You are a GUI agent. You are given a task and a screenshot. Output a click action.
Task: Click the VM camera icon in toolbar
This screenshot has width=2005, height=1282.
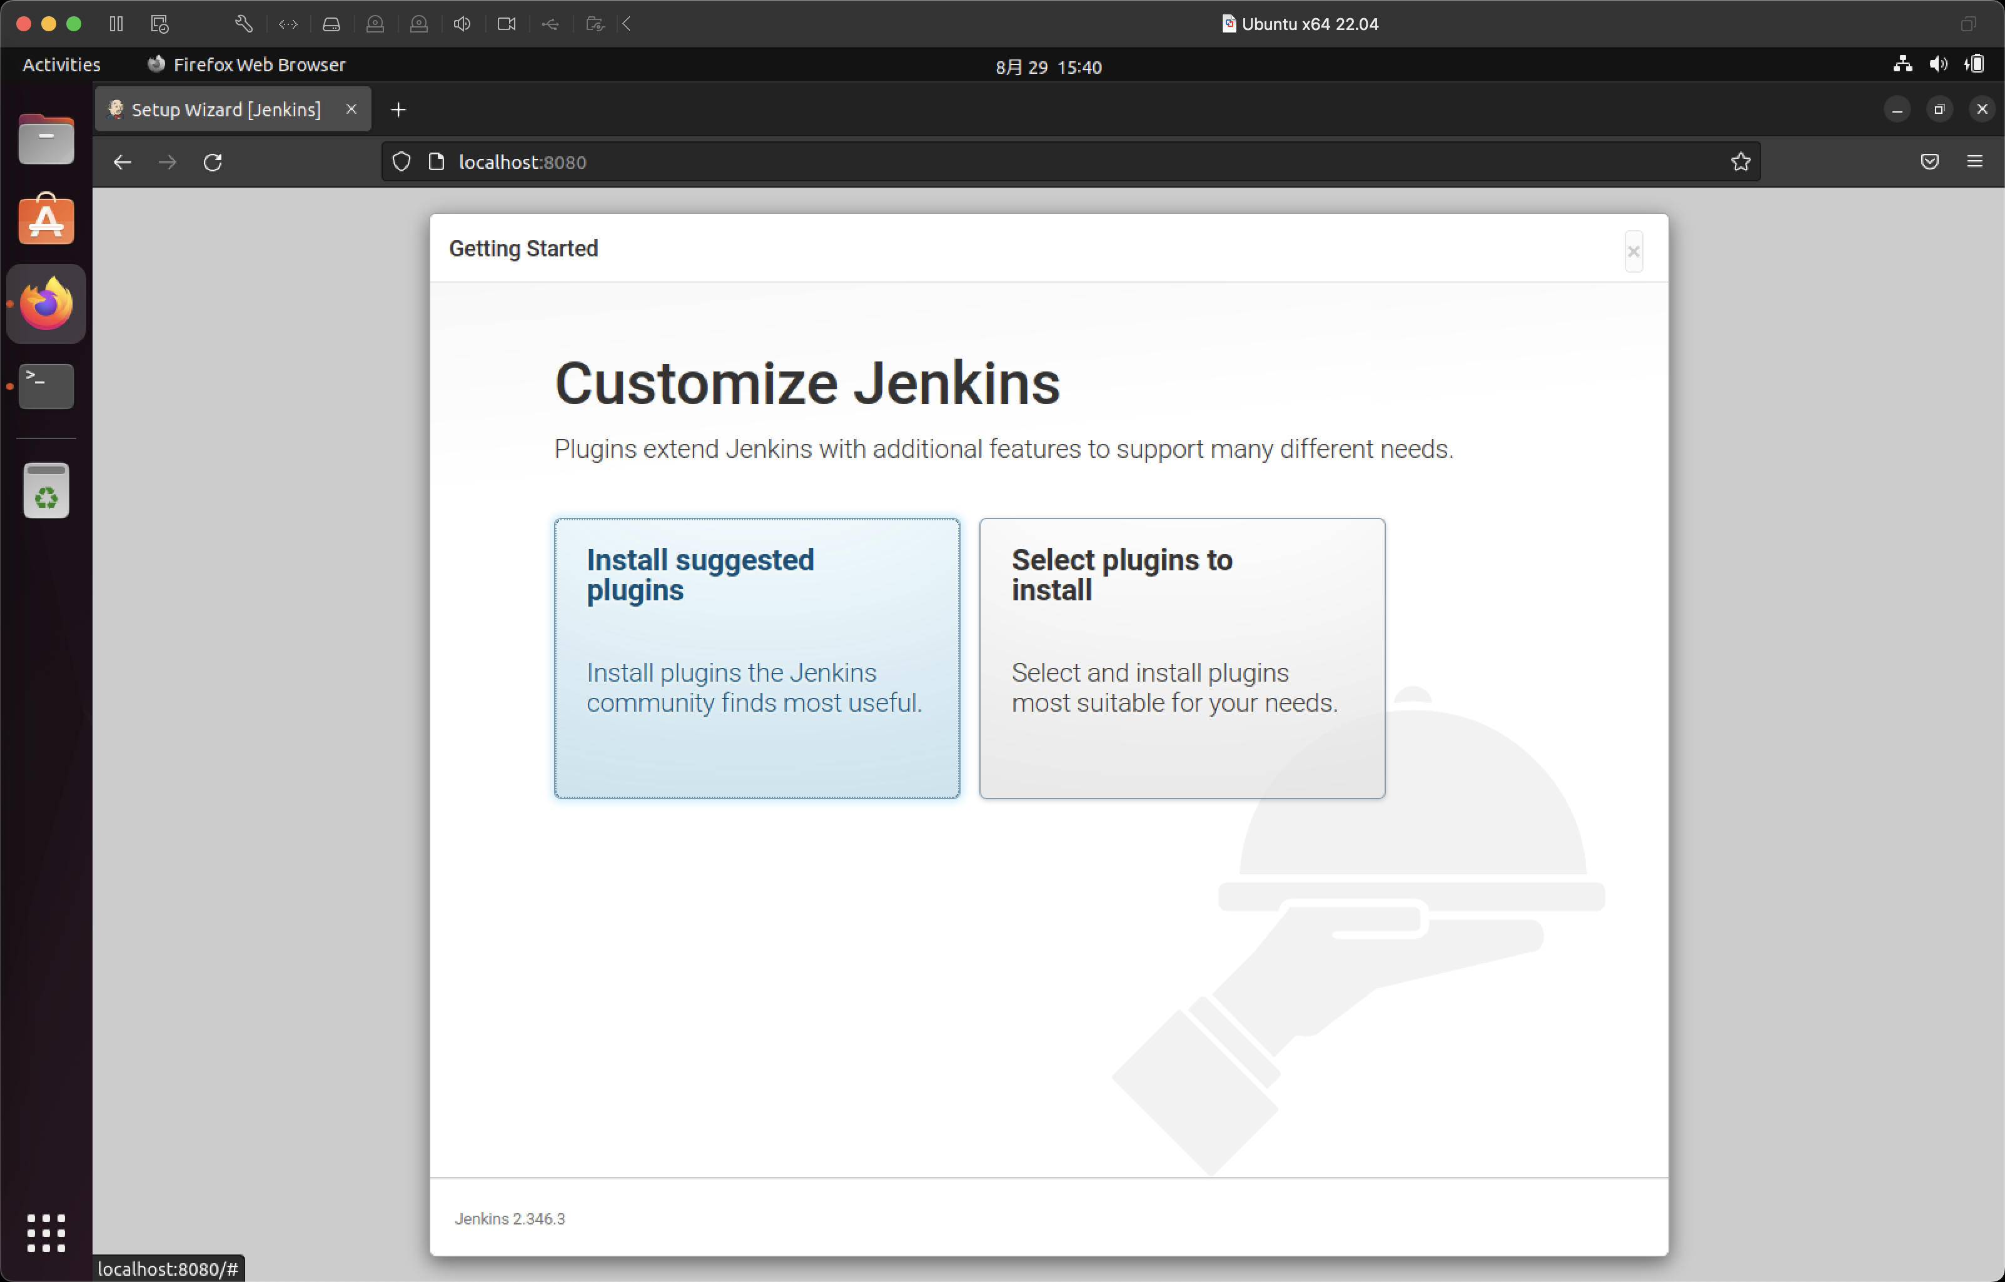tap(506, 23)
